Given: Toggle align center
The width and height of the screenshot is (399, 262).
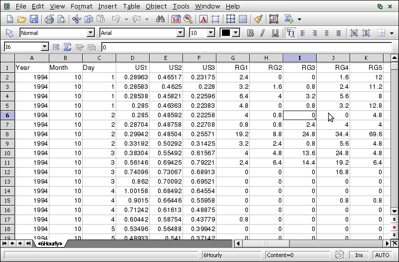Looking at the screenshot, I should click(327, 33).
